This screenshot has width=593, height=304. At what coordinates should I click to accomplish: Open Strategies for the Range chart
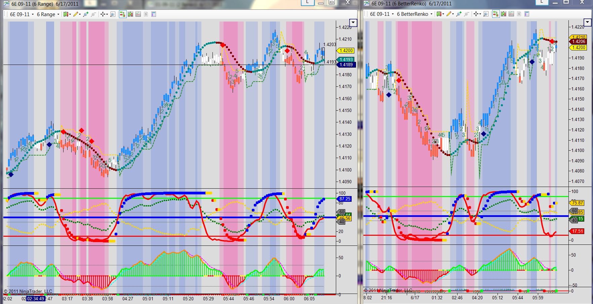pyautogui.click(x=146, y=14)
